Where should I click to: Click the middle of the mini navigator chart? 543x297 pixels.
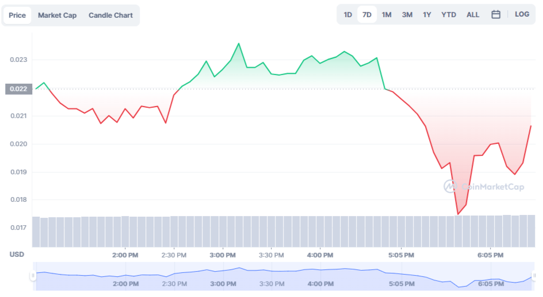[x=283, y=276]
